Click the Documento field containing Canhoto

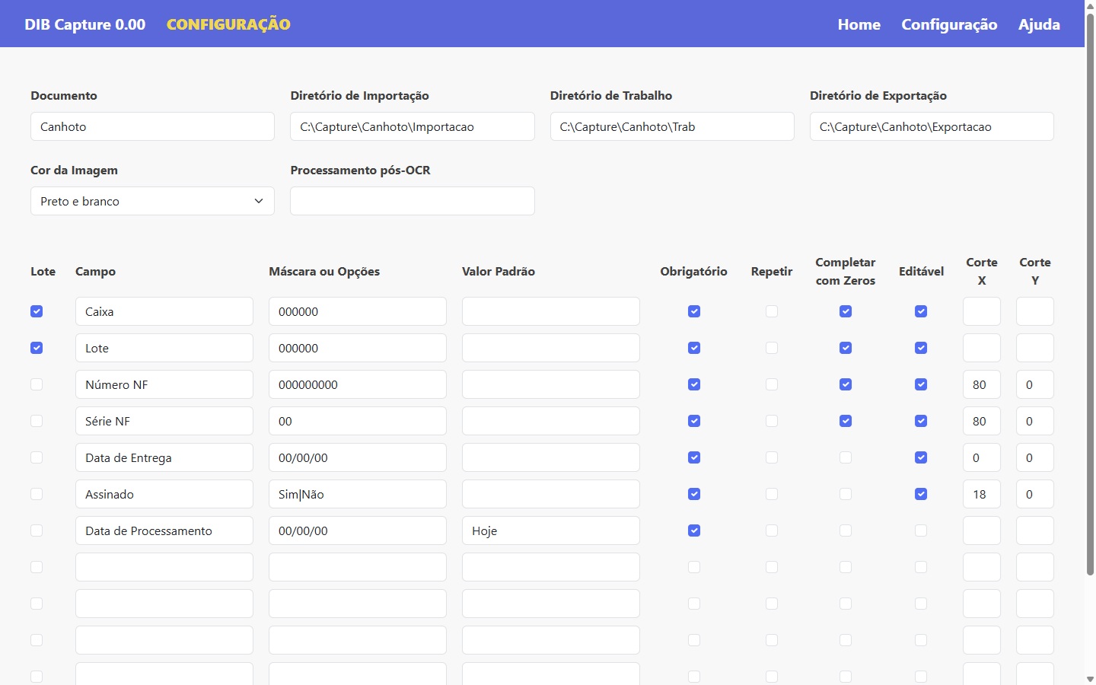pos(152,126)
